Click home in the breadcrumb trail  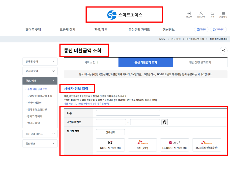(162, 39)
